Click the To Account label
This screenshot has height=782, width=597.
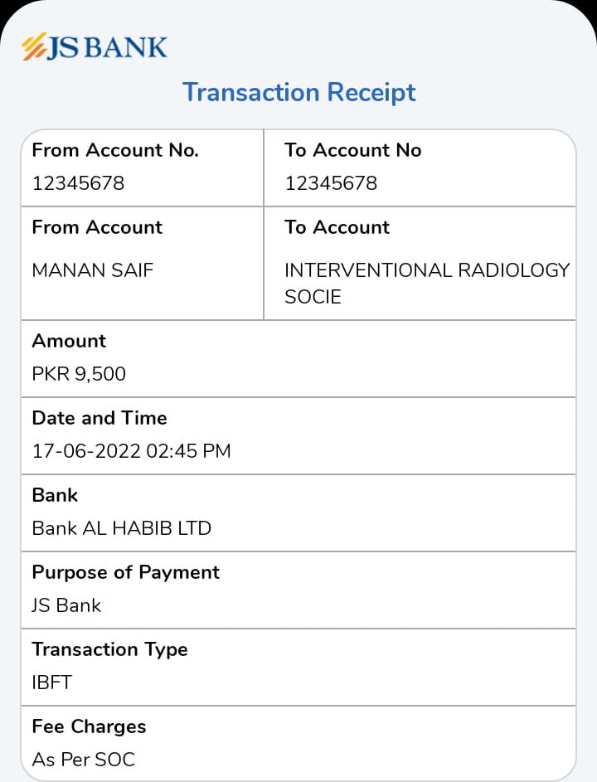(337, 227)
